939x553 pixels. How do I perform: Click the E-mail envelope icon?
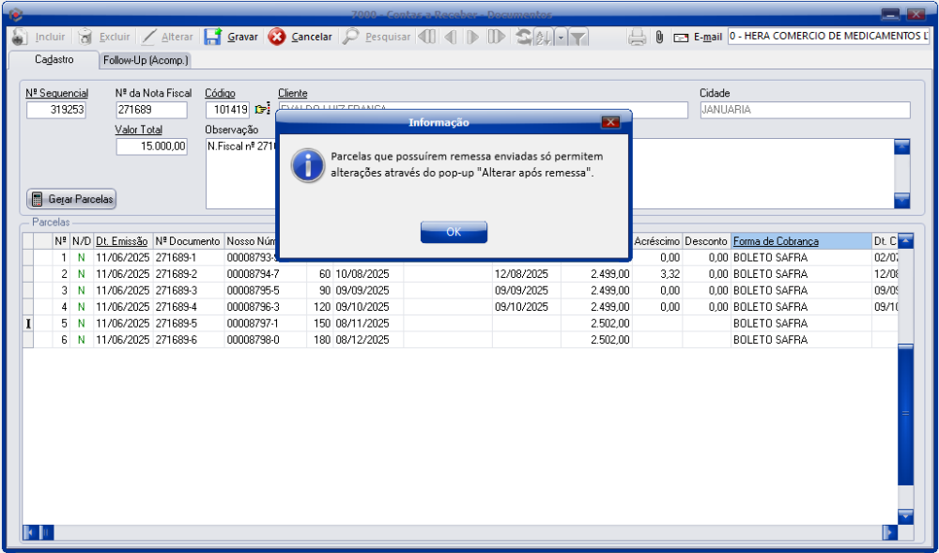tap(681, 38)
